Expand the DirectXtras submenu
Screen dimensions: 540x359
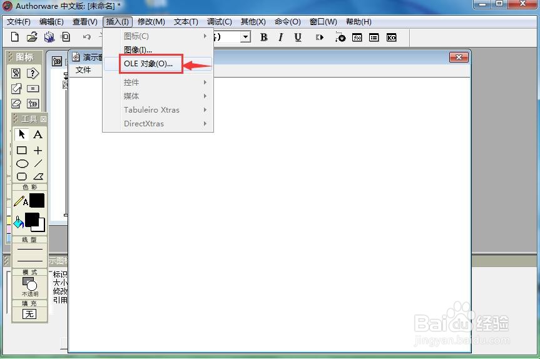point(158,124)
